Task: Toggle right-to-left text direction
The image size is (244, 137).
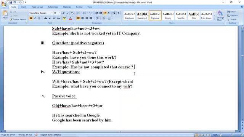Action: tap(109, 13)
